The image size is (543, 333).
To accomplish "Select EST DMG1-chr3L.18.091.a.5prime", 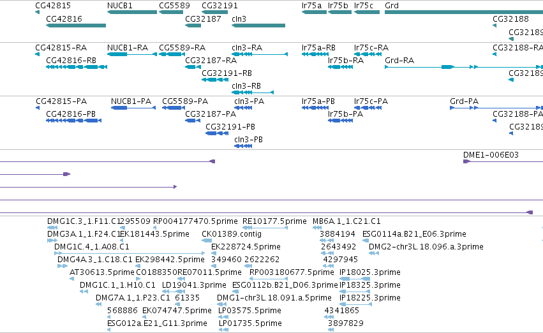I will point(274,298).
